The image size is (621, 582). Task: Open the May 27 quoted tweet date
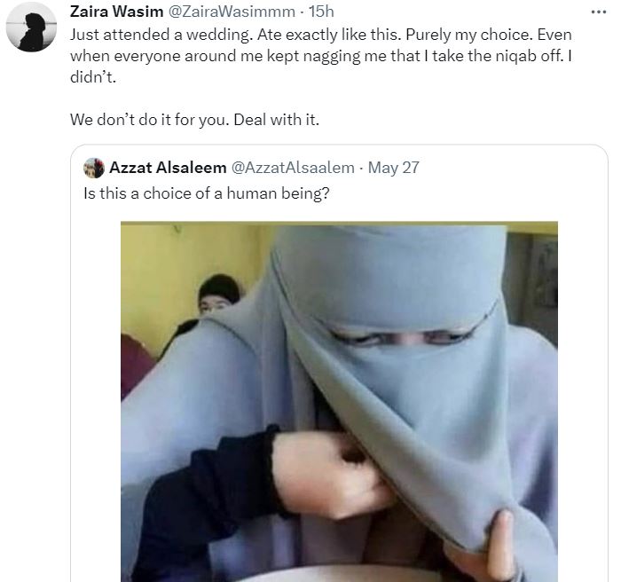coord(393,168)
